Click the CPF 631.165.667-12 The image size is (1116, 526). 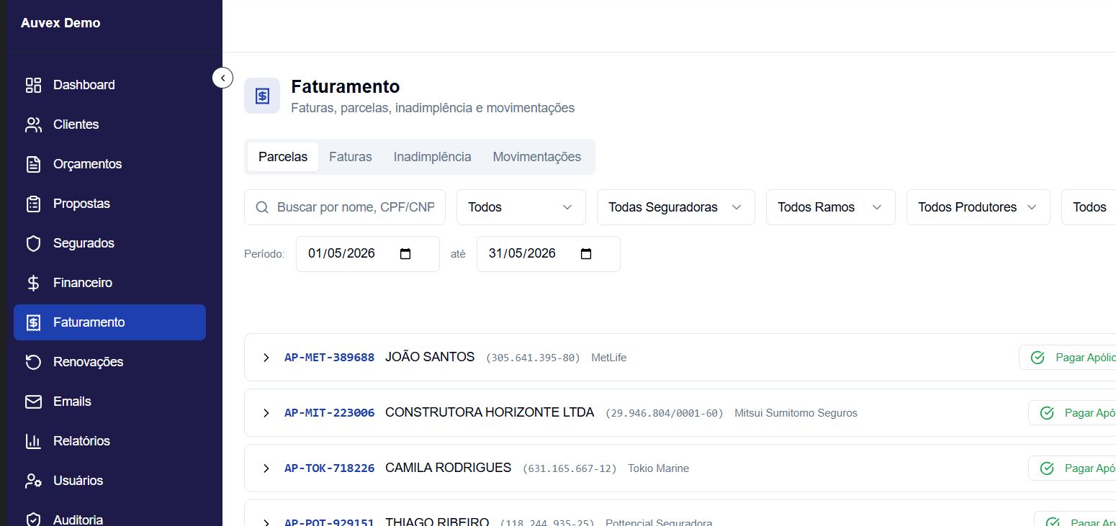point(570,468)
